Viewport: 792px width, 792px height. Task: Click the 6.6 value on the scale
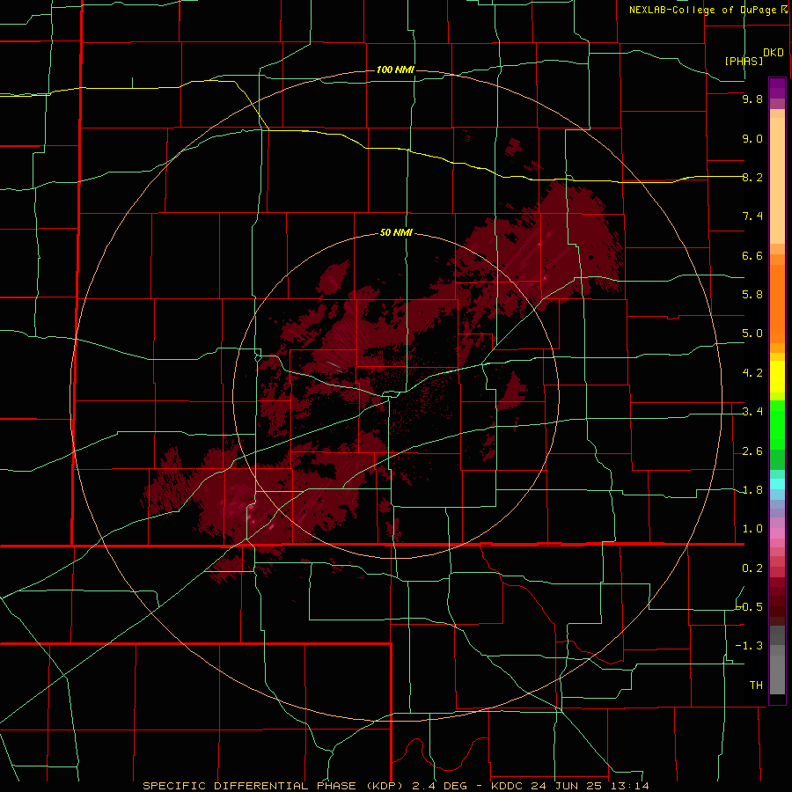[752, 255]
